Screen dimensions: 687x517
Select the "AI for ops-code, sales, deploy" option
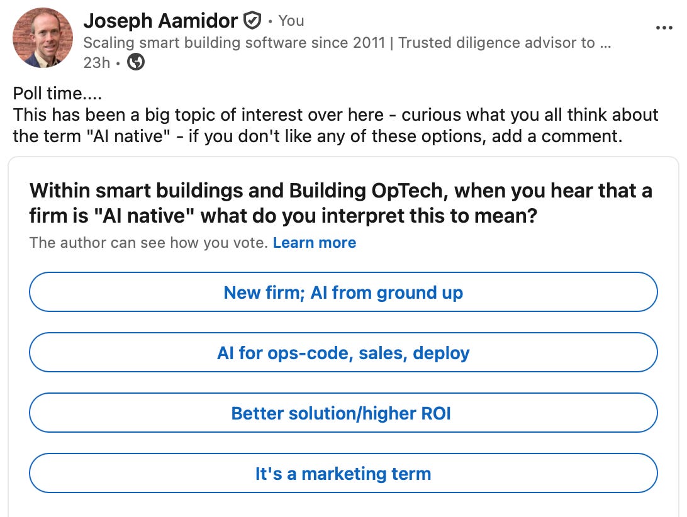click(343, 352)
